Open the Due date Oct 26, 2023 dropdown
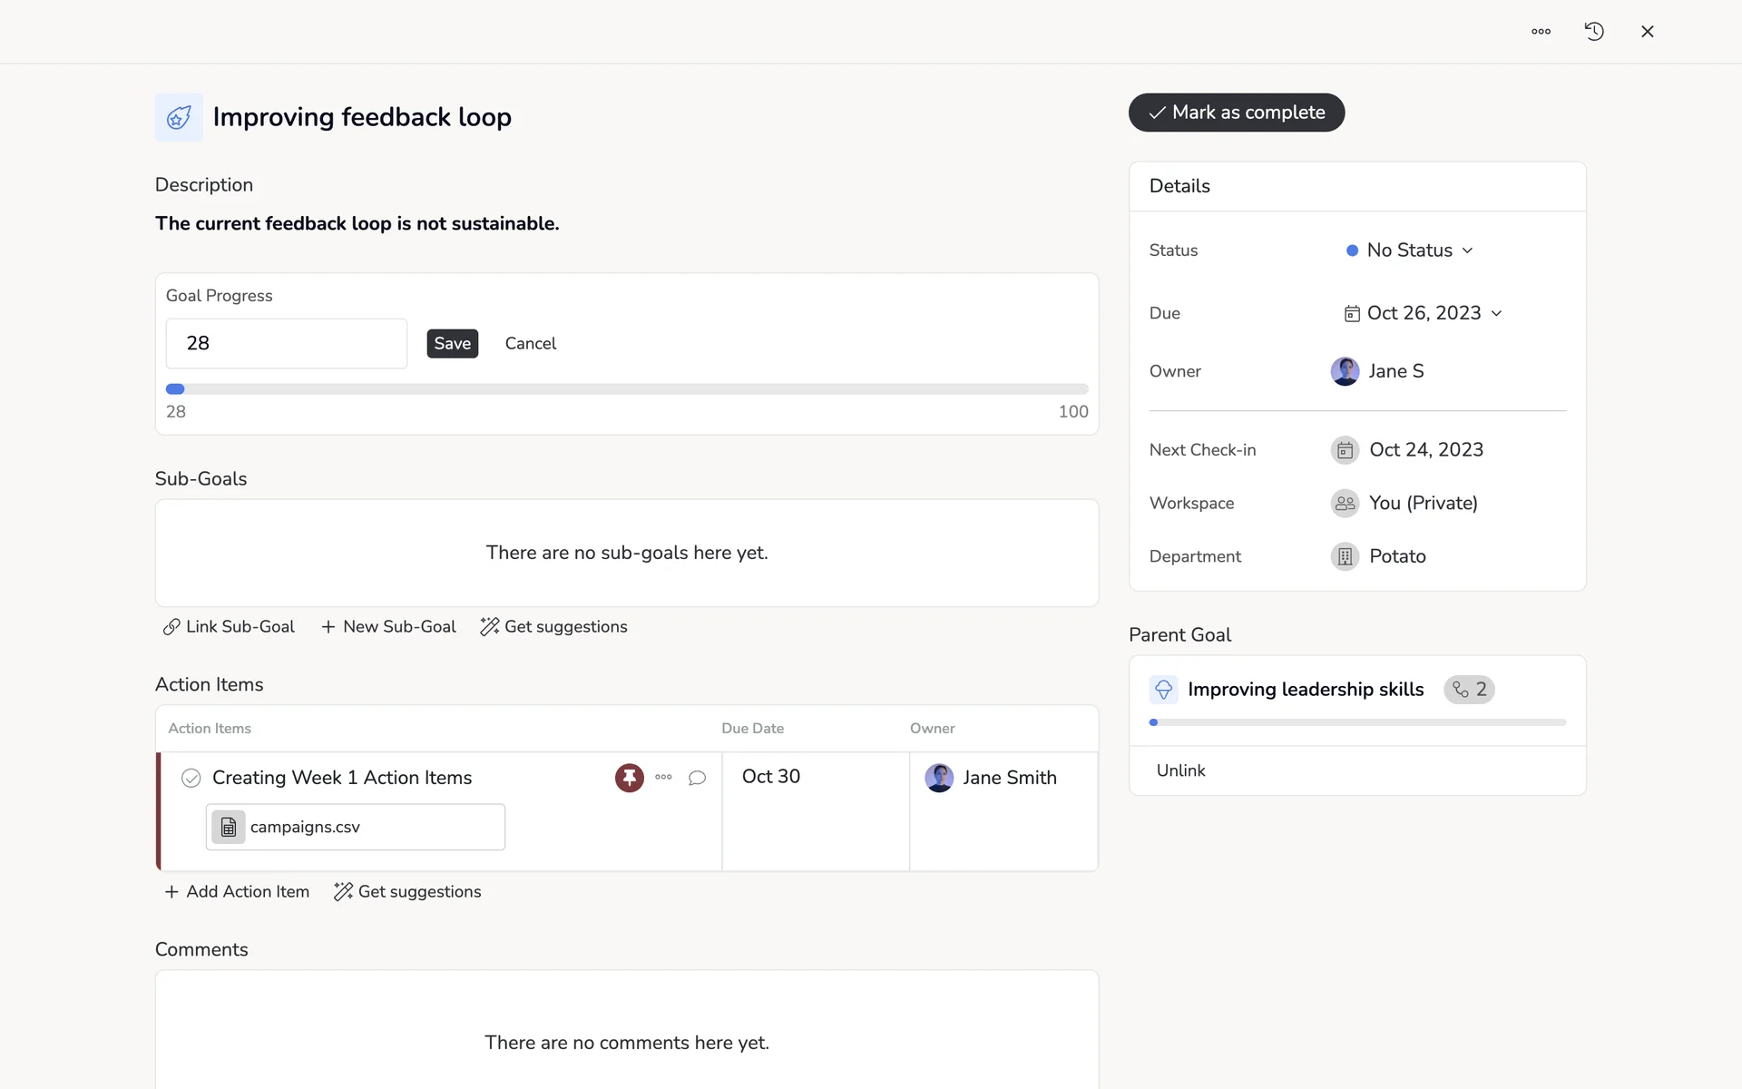 pos(1423,313)
